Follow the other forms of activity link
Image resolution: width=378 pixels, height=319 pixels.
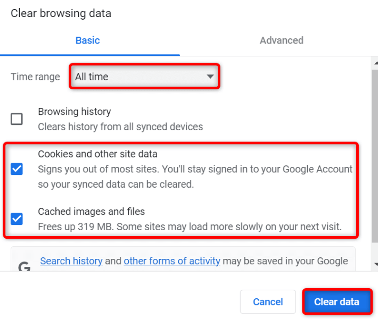point(172,261)
